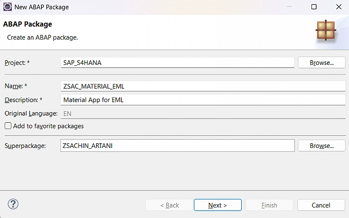Minimize the New ABAP Package dialog
This screenshot has height=218, width=349.
tap(289, 7)
